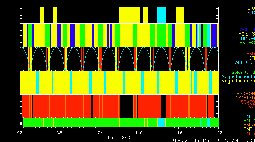255x142 pixels.
Task: Click the Solar Wind legend label
Action: coord(243,72)
